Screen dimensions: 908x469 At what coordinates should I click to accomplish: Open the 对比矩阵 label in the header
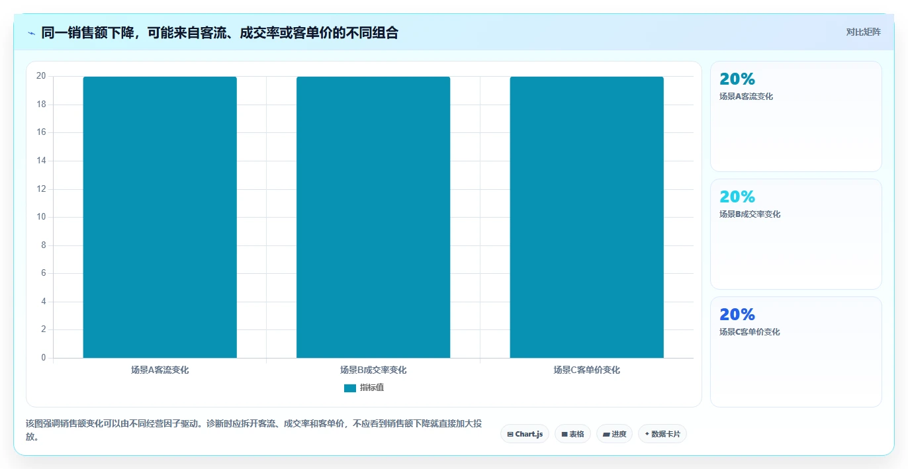click(863, 32)
